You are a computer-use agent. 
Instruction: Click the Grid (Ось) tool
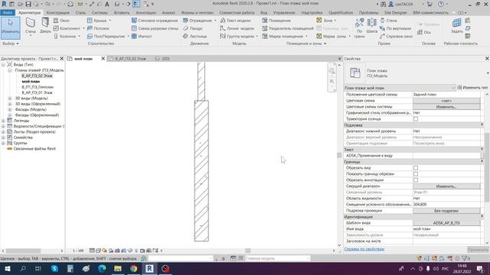point(423,32)
